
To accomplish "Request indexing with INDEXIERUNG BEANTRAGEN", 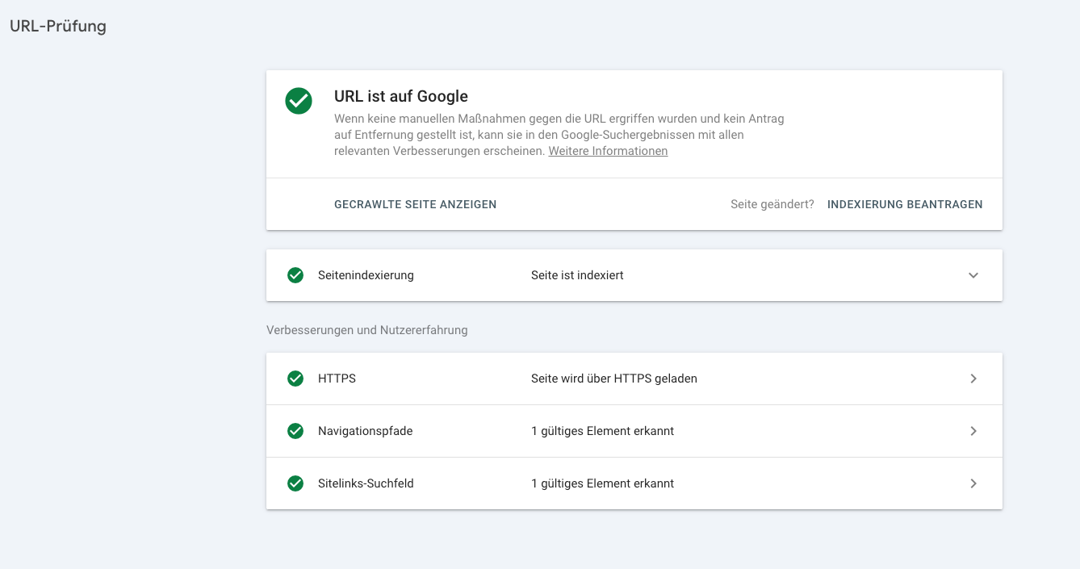I will 905,204.
